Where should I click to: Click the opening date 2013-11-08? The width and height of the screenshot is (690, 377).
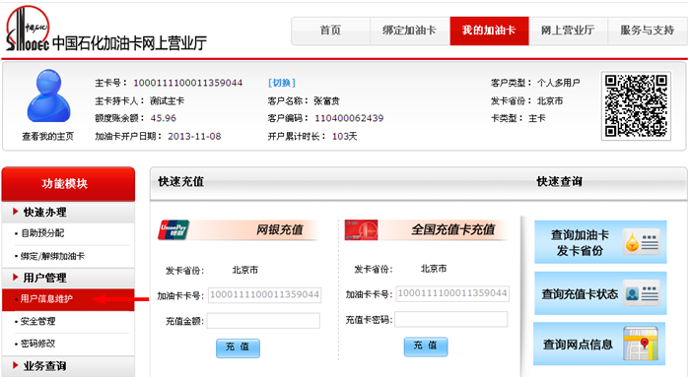point(194,137)
